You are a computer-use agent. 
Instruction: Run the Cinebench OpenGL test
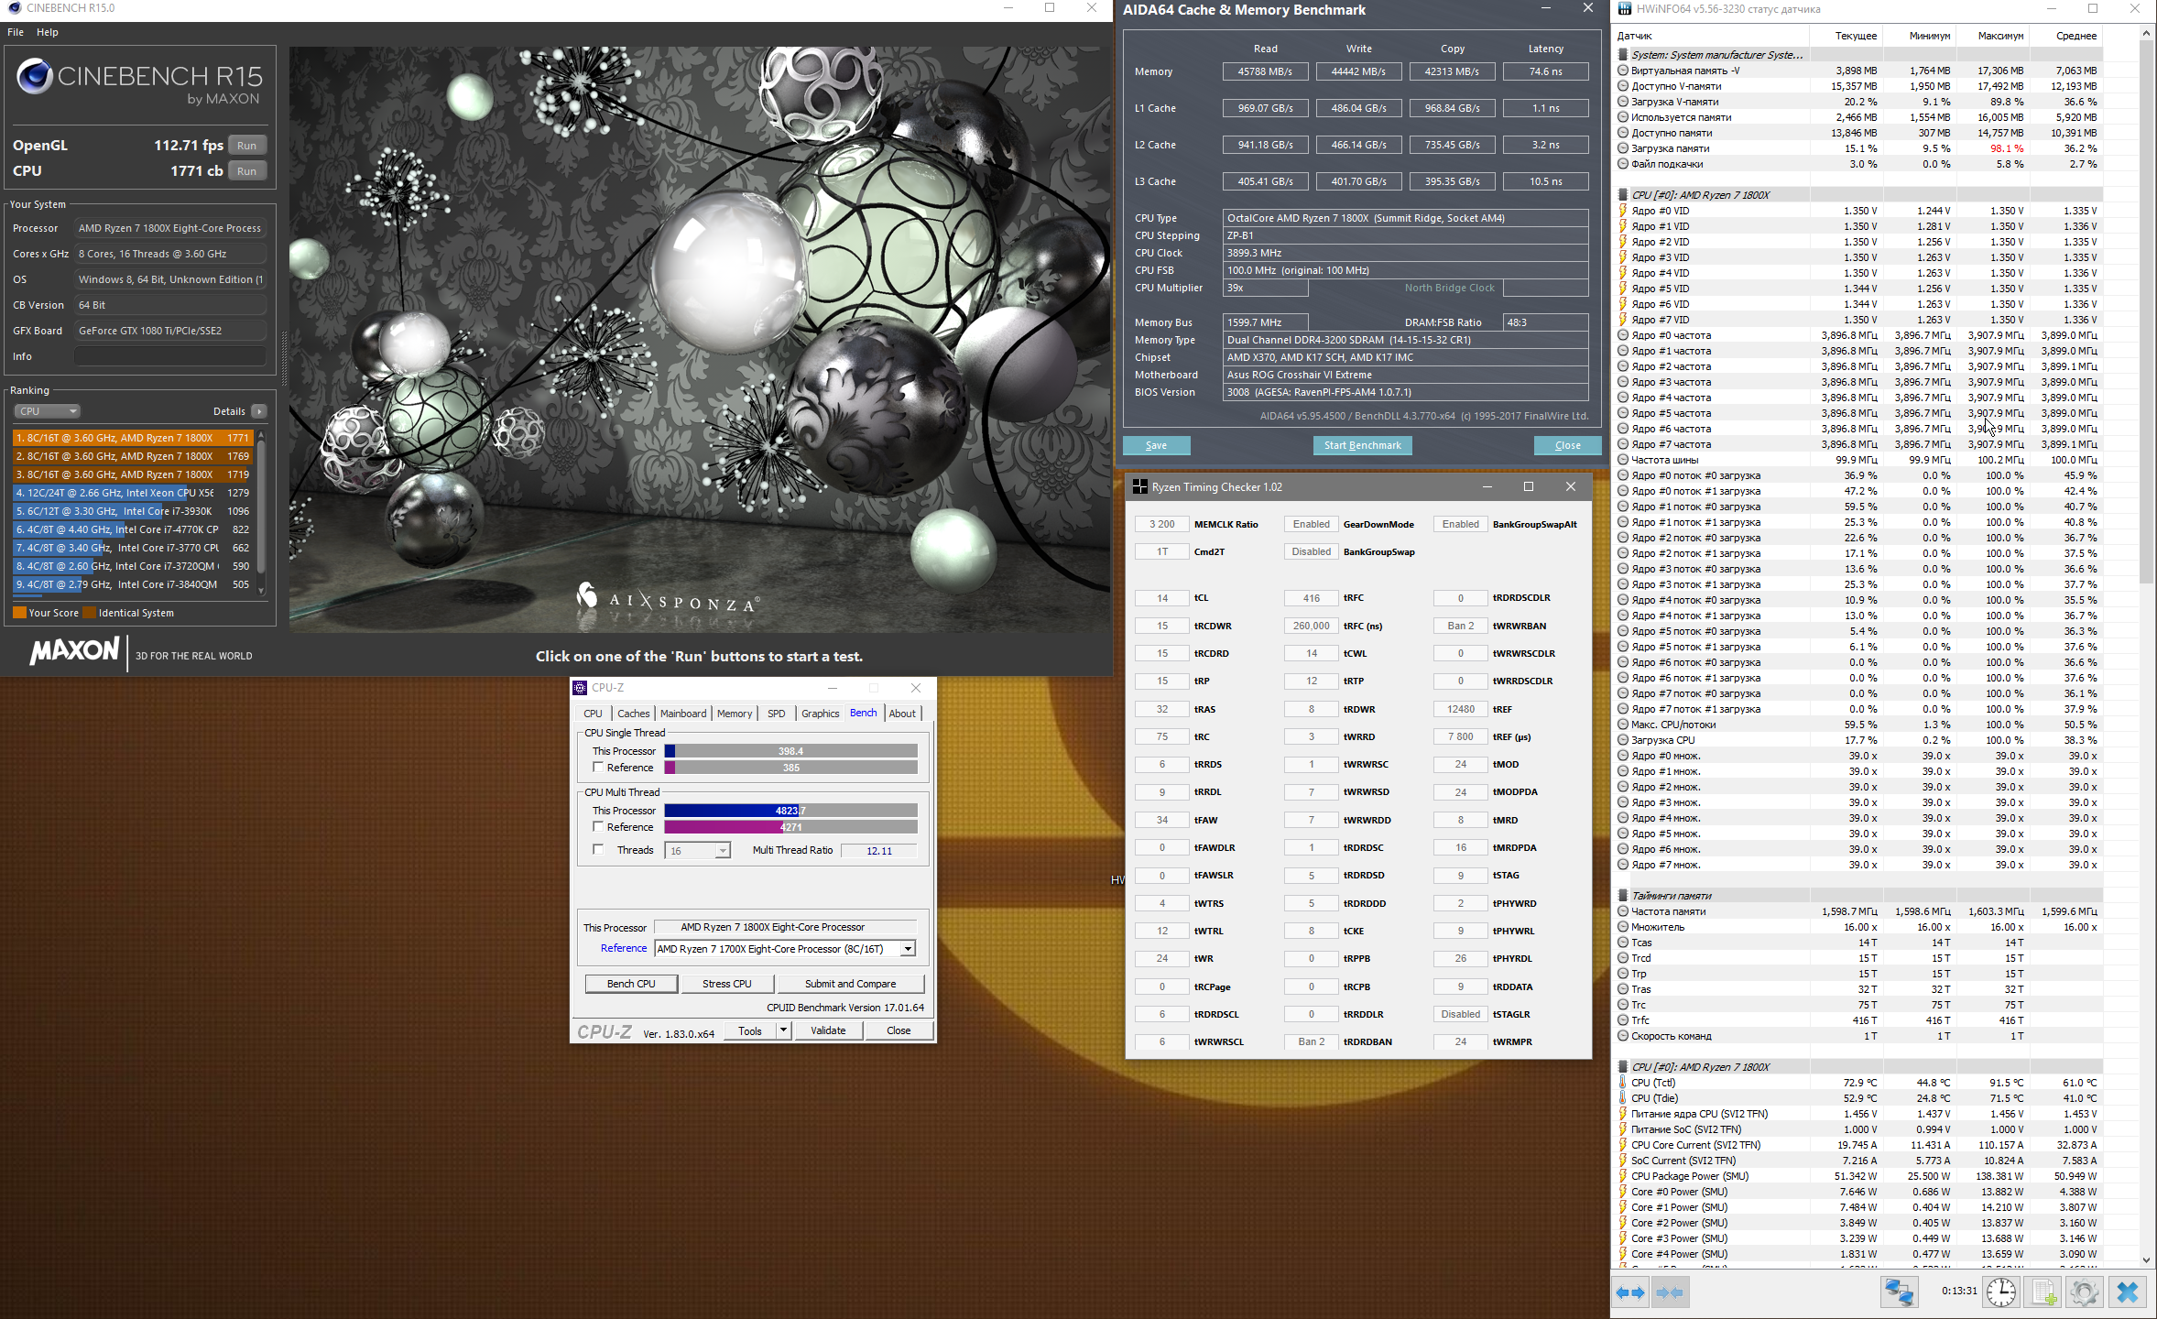click(x=246, y=146)
